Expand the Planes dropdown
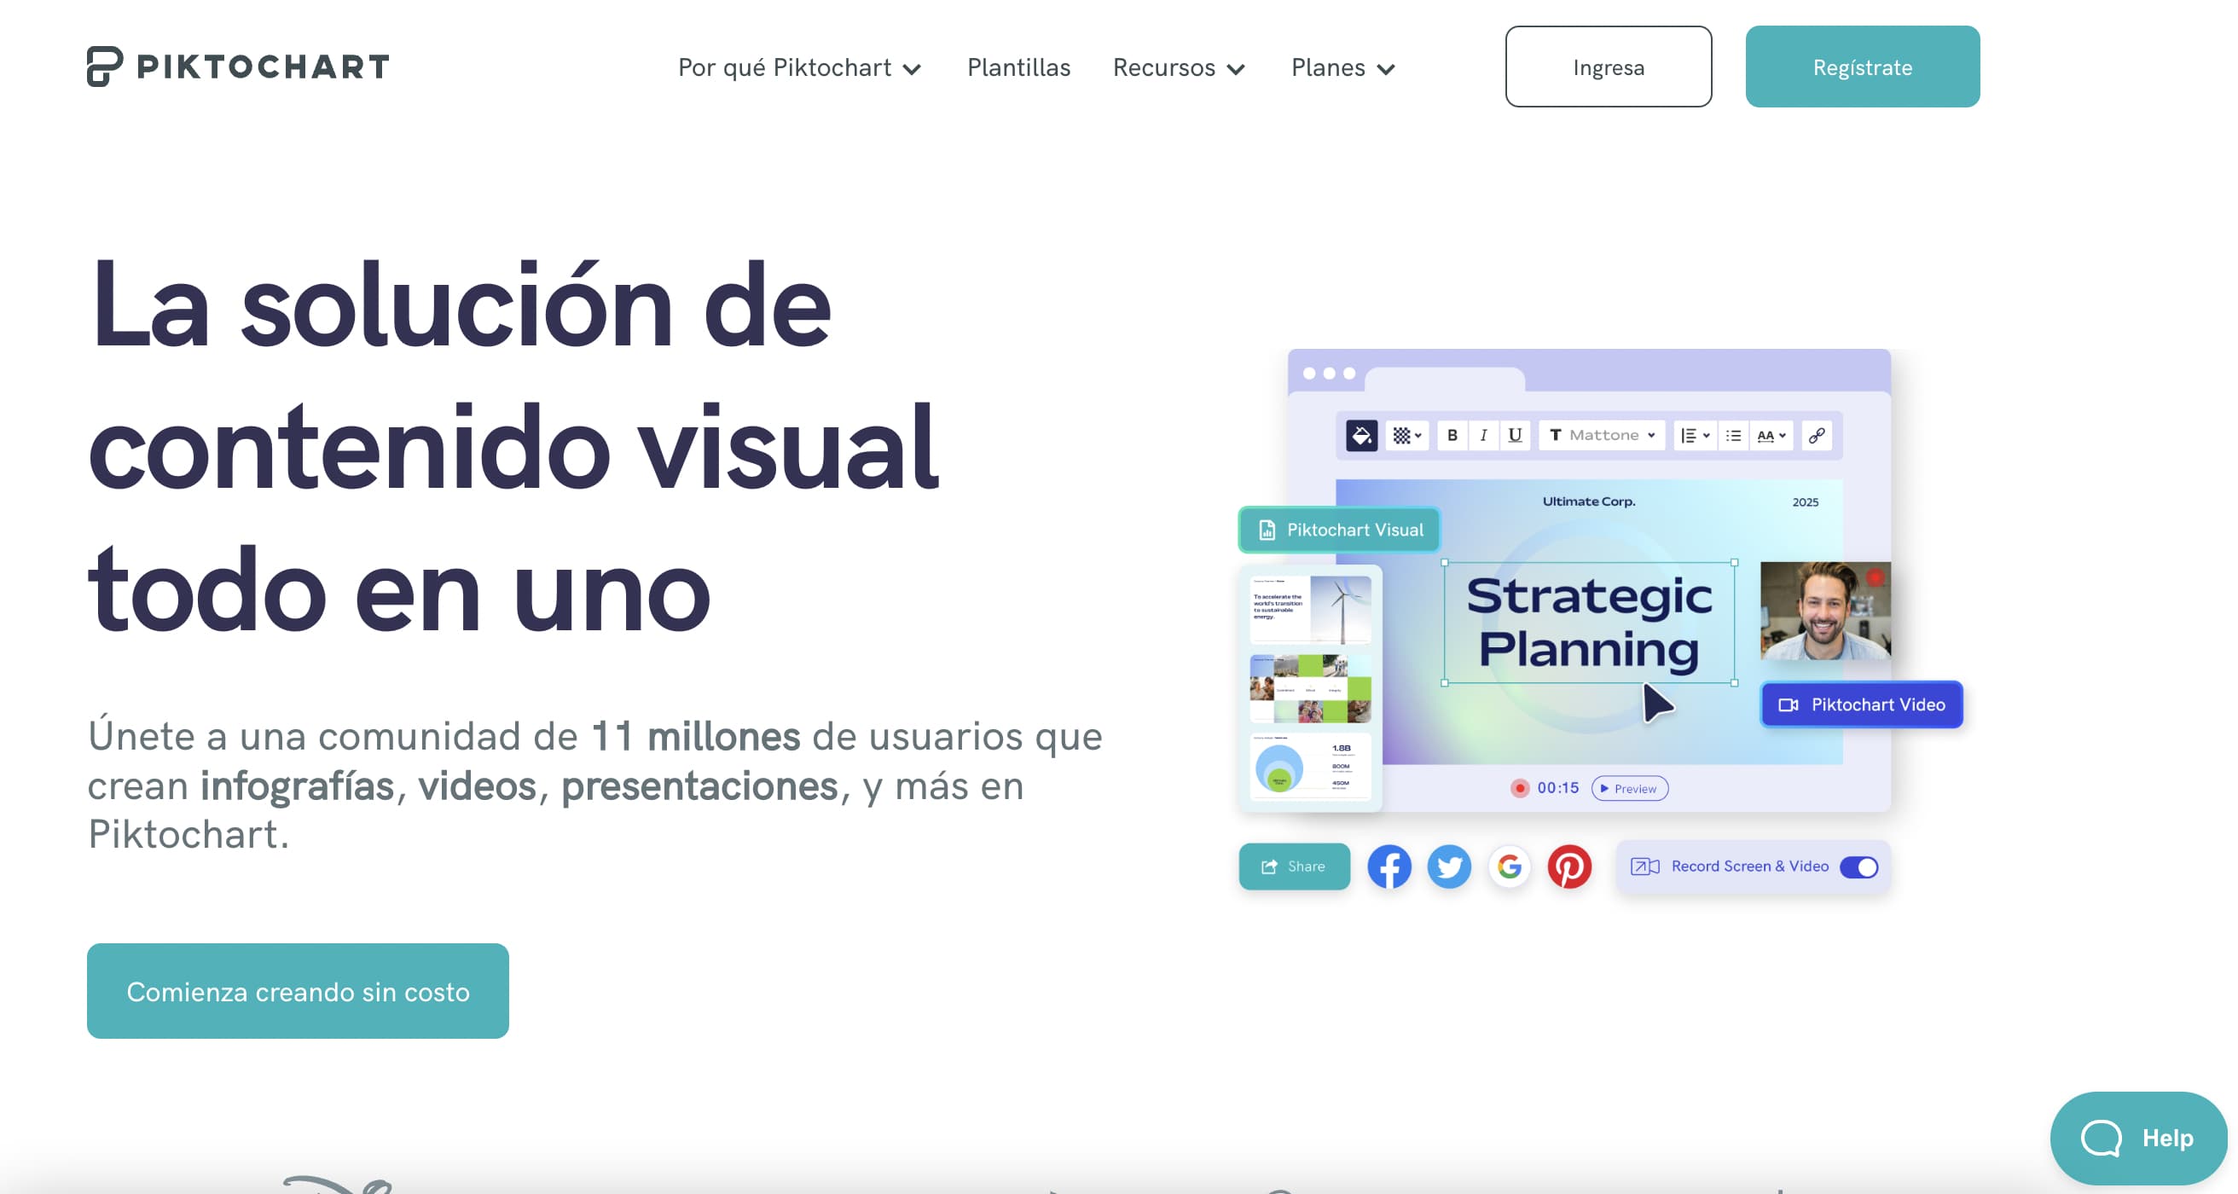The width and height of the screenshot is (2238, 1194). 1343,67
